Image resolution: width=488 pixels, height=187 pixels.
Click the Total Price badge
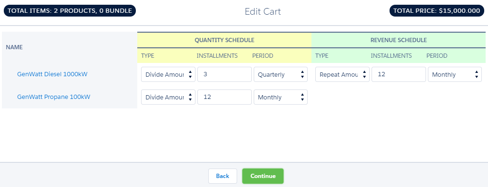[437, 10]
